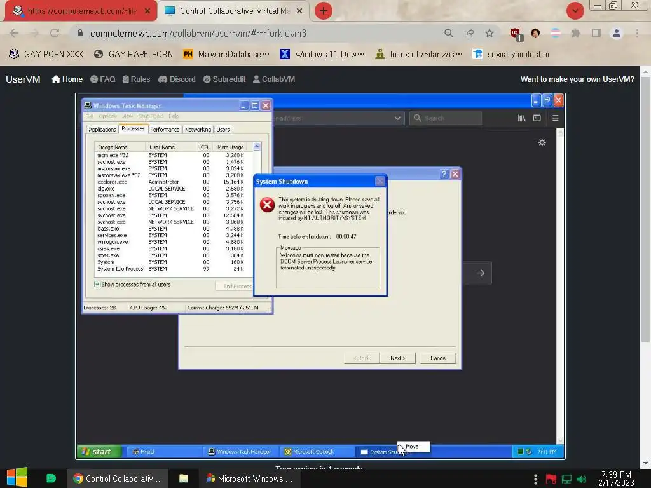651x488 pixels.
Task: Click the browser back arrow
Action: pos(14,33)
